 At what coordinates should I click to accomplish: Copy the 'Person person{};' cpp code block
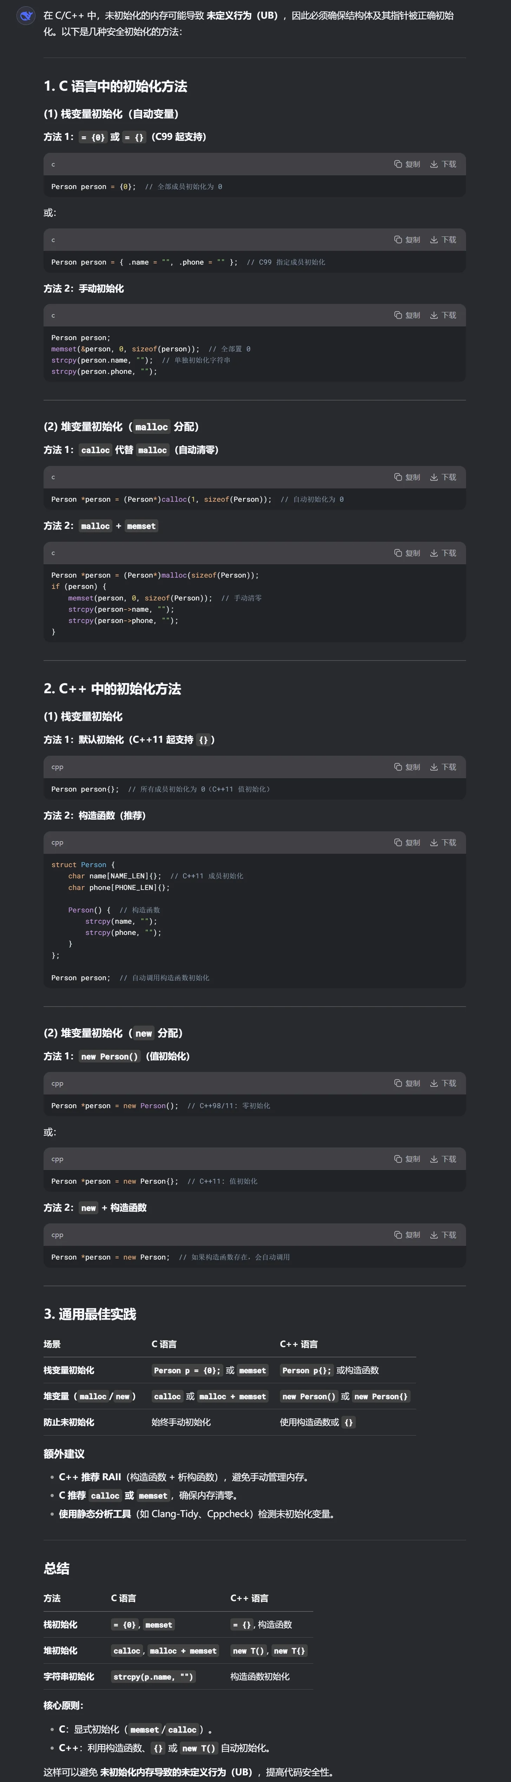[407, 767]
